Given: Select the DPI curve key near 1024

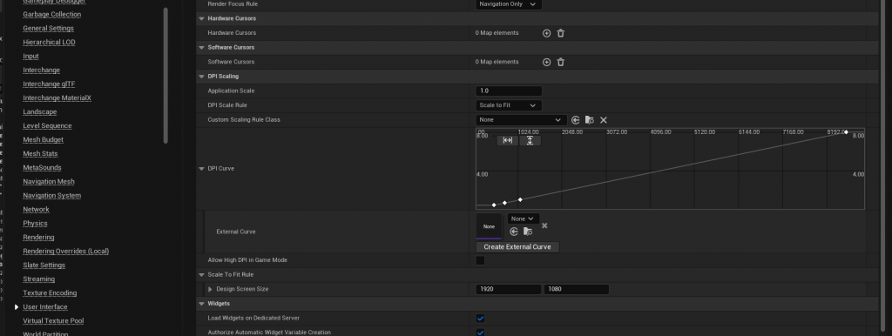Looking at the screenshot, I should click(x=520, y=199).
